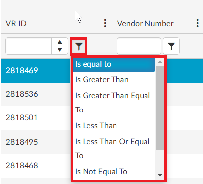The height and width of the screenshot is (184, 203).
Task: Decrease the VR ID filter value
Action: point(60,50)
